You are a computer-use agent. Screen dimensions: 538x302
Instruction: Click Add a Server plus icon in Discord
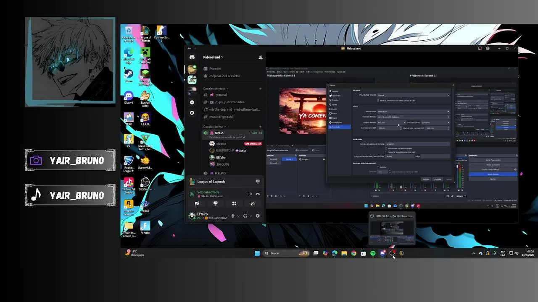(x=192, y=102)
